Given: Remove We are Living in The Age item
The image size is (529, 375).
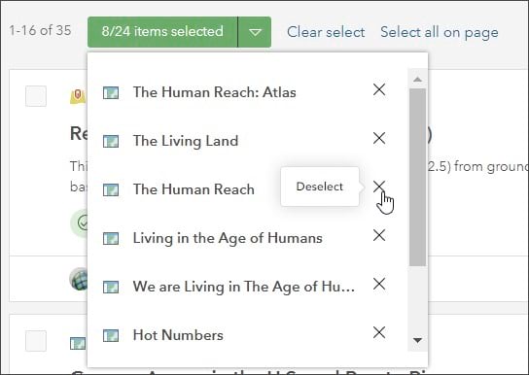Looking at the screenshot, I should (379, 284).
